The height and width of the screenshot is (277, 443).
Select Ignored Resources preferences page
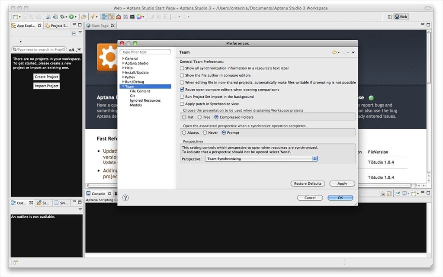tap(145, 100)
